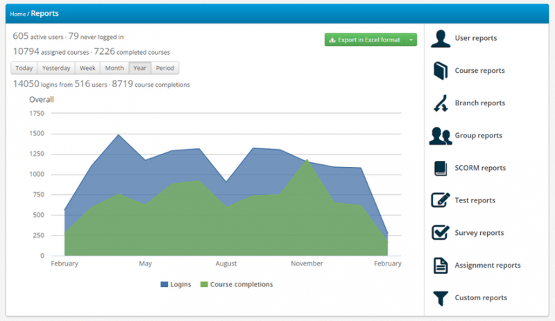Viewport: 555px width, 321px height.
Task: Click the User reports person icon
Action: tap(441, 39)
